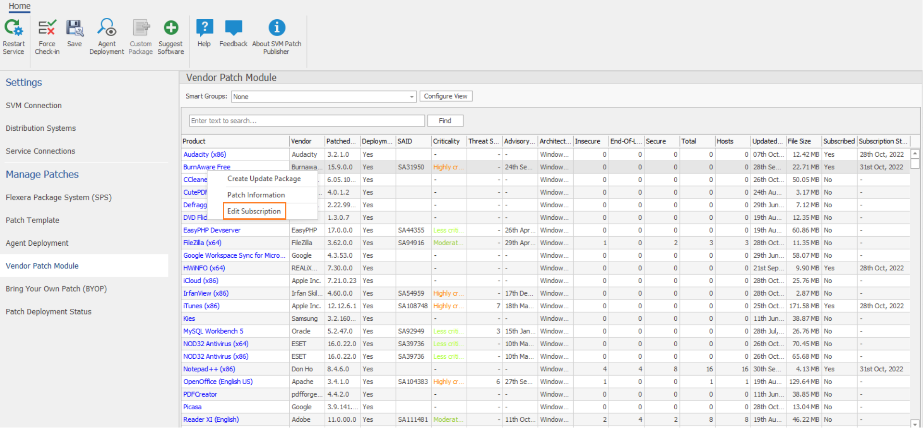Click Notepad++ (x86) product link
Image resolution: width=924 pixels, height=428 pixels.
[209, 369]
